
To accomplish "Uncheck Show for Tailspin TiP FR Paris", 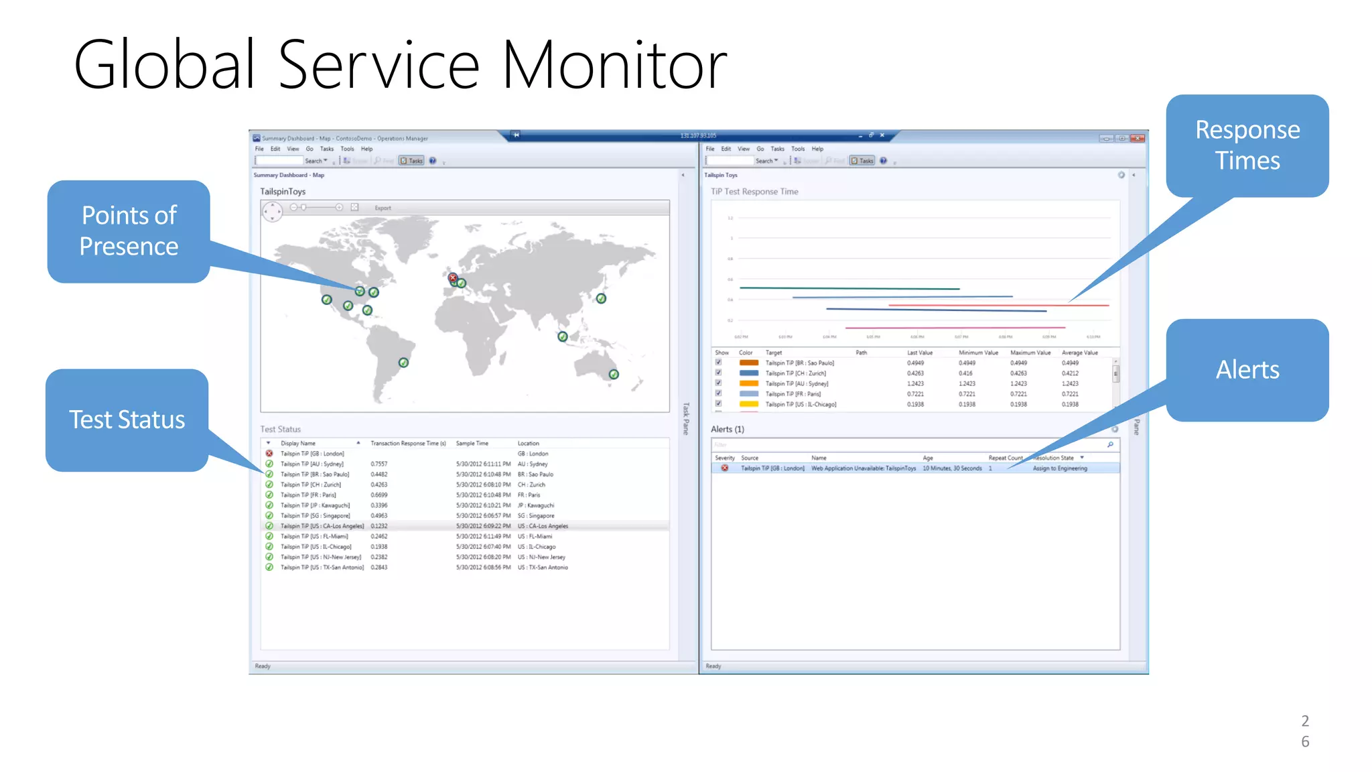I will [718, 393].
